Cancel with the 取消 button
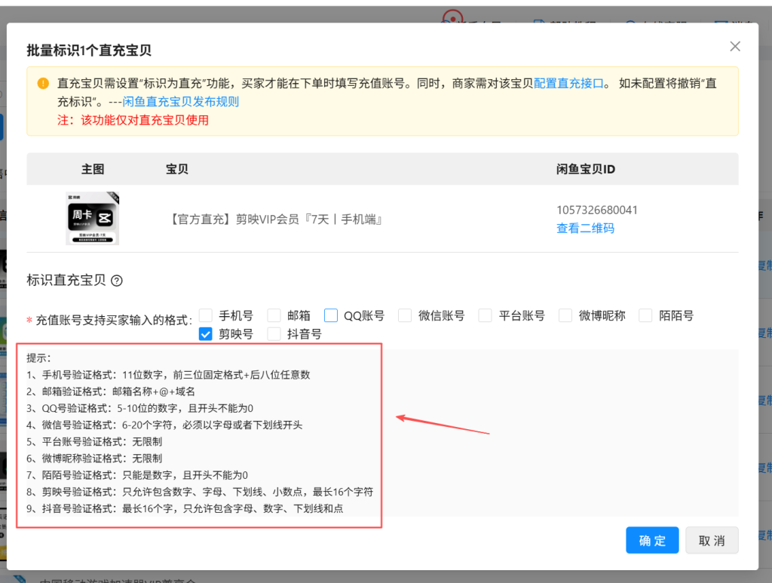Viewport: 772px width, 583px height. (x=712, y=540)
